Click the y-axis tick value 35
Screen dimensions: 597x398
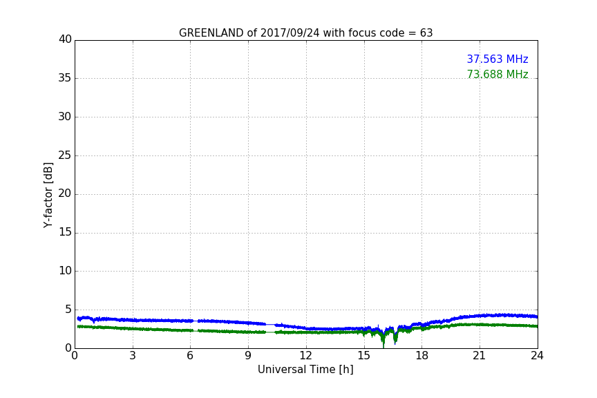pyautogui.click(x=65, y=78)
